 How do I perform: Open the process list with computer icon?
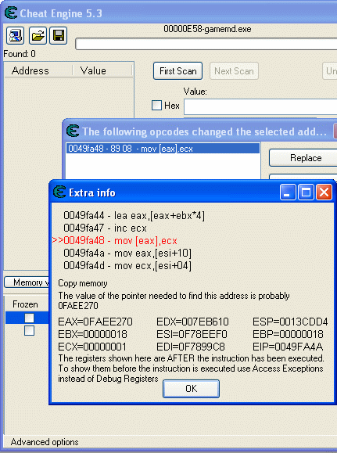[16, 35]
